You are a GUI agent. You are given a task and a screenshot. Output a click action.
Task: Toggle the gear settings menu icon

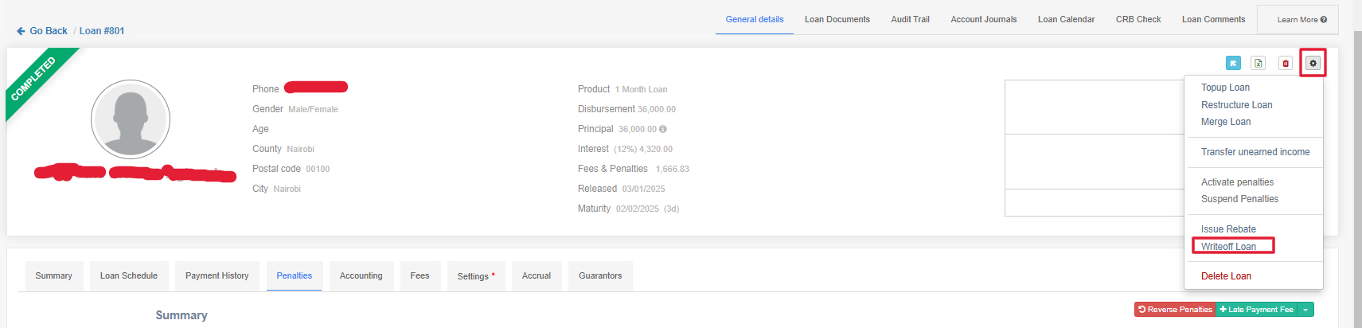tap(1313, 64)
